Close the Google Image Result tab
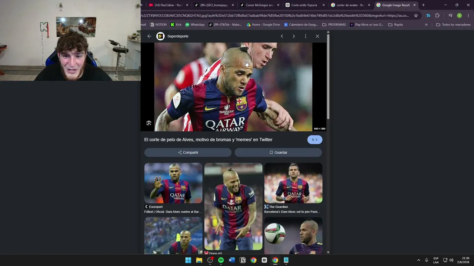This screenshot has width=474, height=266. [x=414, y=5]
